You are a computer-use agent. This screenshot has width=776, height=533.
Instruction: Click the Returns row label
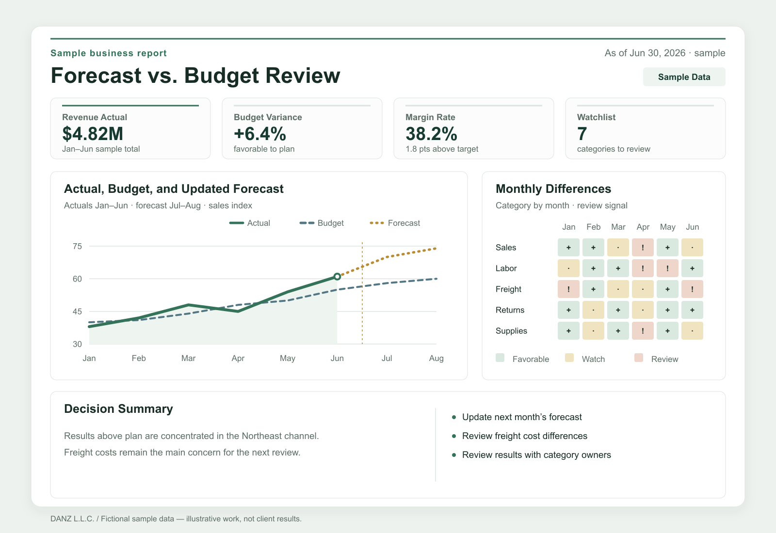tap(510, 310)
